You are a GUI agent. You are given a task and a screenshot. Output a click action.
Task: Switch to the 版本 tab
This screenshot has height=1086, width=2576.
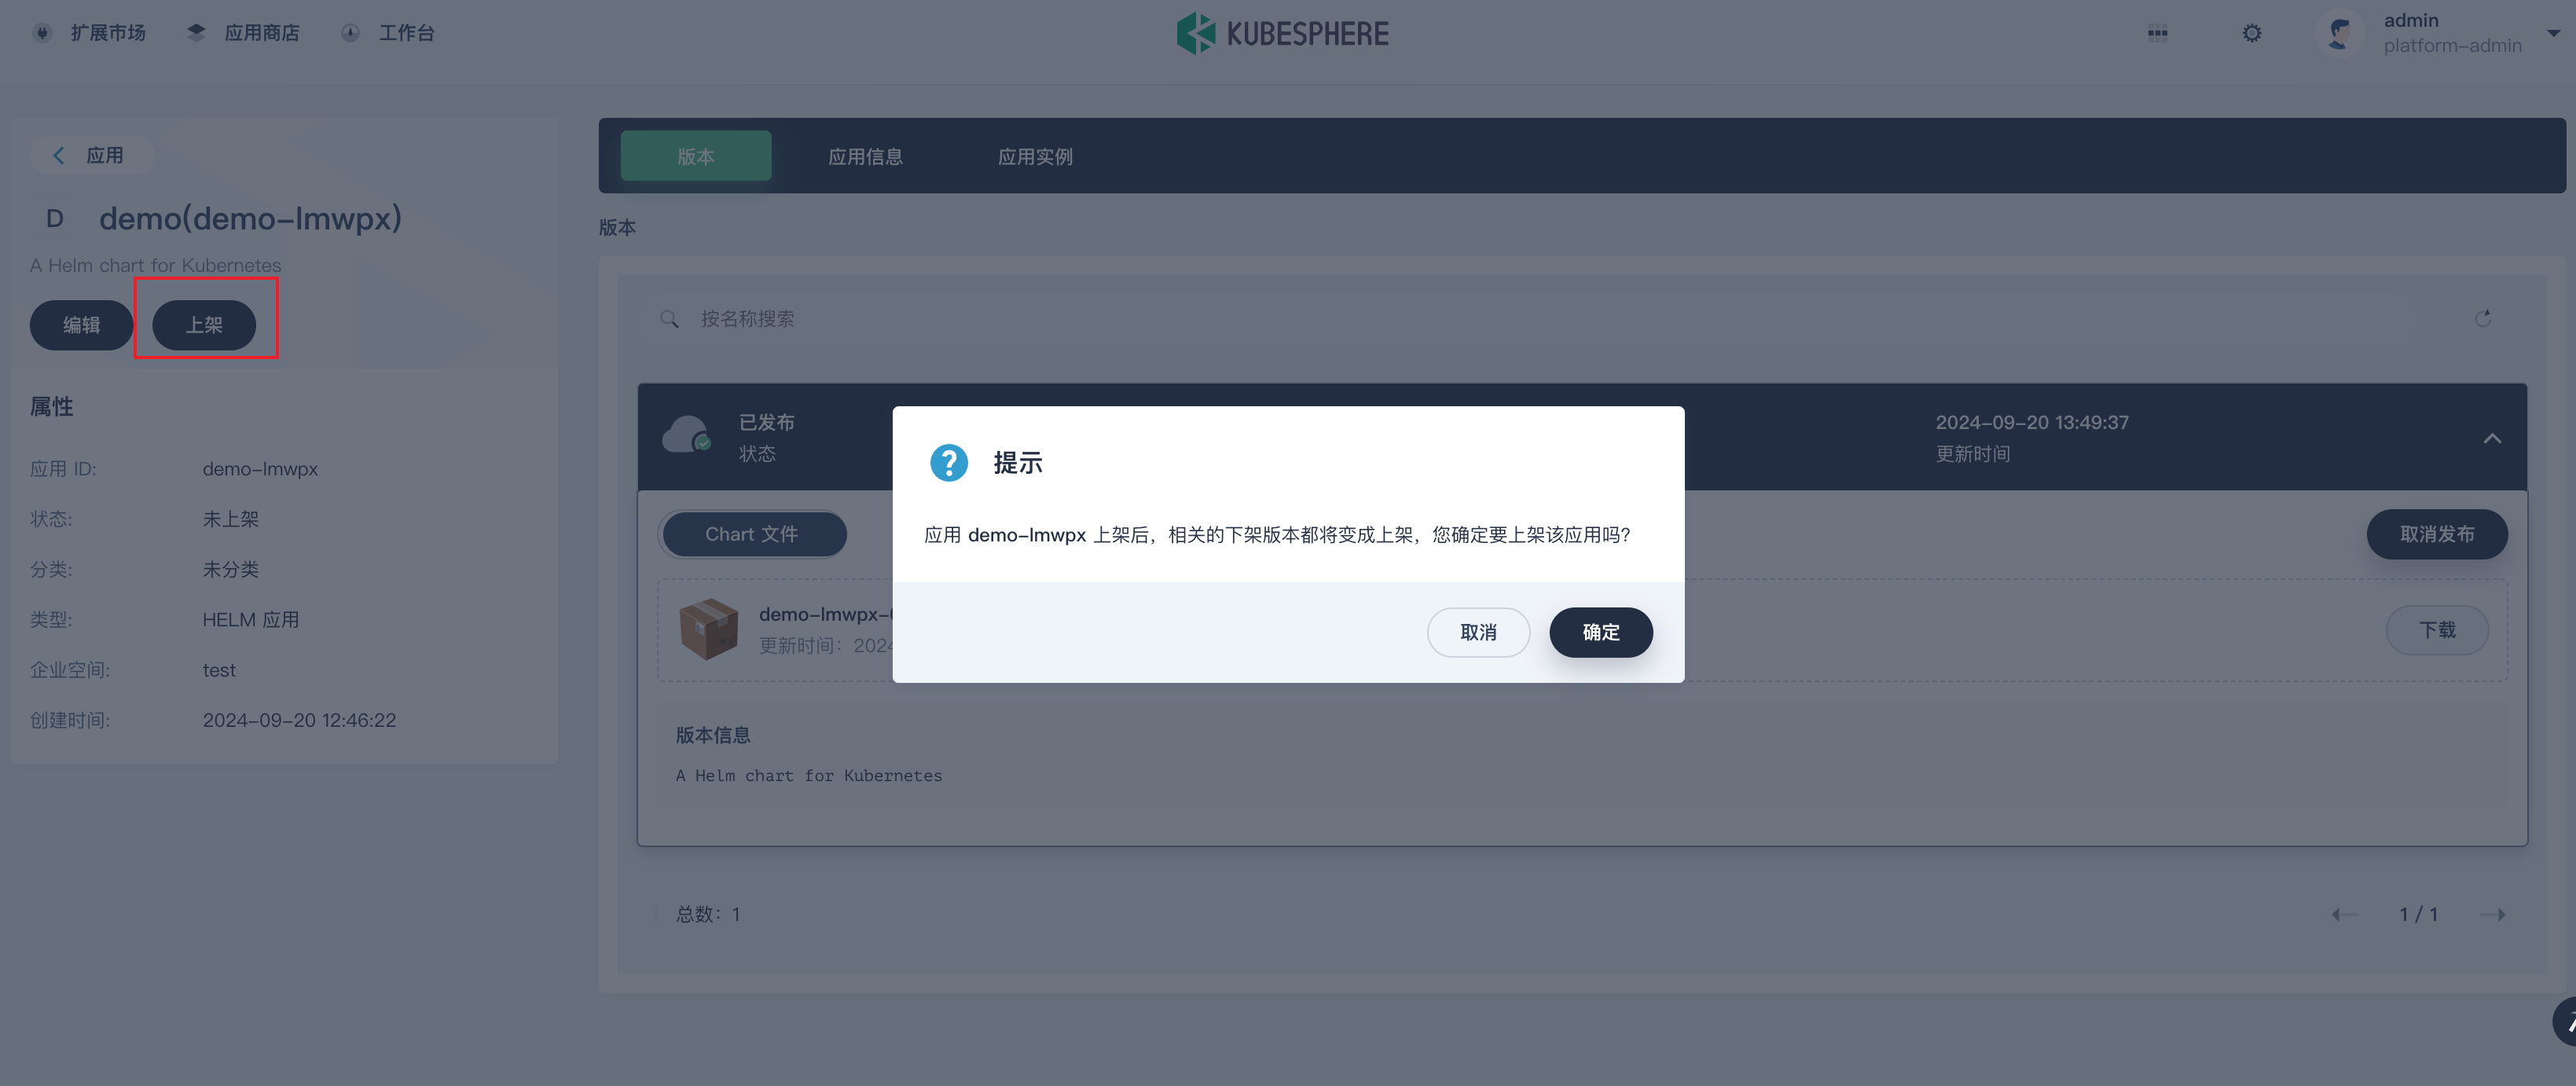pyautogui.click(x=696, y=156)
